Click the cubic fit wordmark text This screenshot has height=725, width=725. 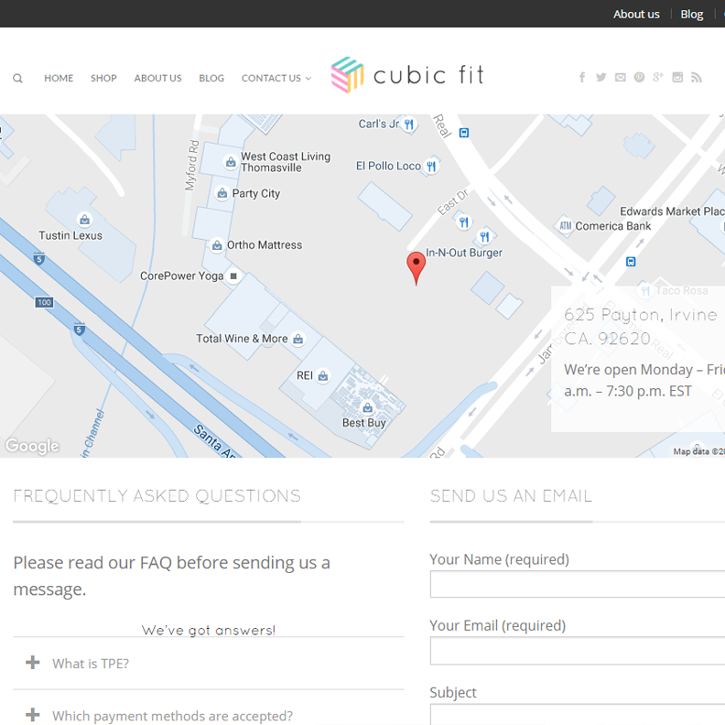tap(428, 75)
